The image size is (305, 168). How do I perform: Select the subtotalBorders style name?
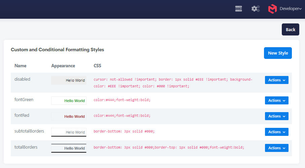(29, 131)
